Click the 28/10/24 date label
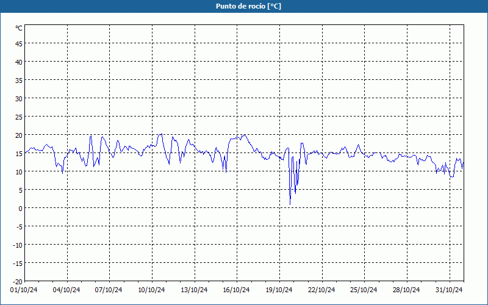Screen dimensions: 488x305 406,290
